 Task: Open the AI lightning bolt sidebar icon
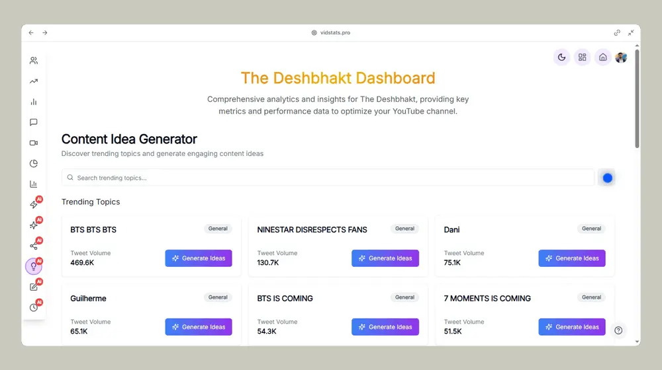(34, 204)
